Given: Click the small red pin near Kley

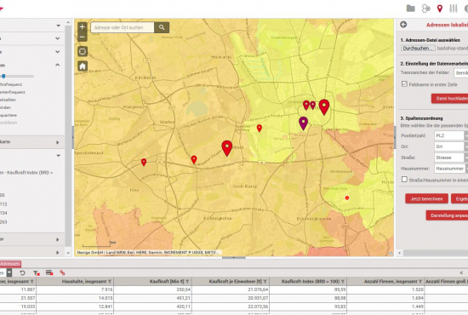Looking at the screenshot, I should coord(144,162).
